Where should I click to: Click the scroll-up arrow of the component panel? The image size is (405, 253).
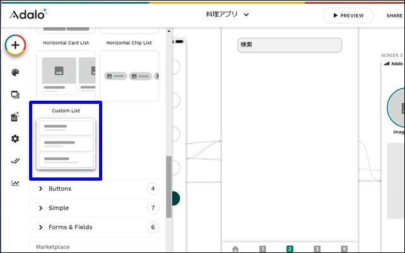point(168,31)
